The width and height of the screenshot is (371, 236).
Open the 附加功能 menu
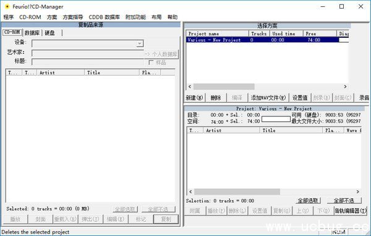pyautogui.click(x=135, y=17)
